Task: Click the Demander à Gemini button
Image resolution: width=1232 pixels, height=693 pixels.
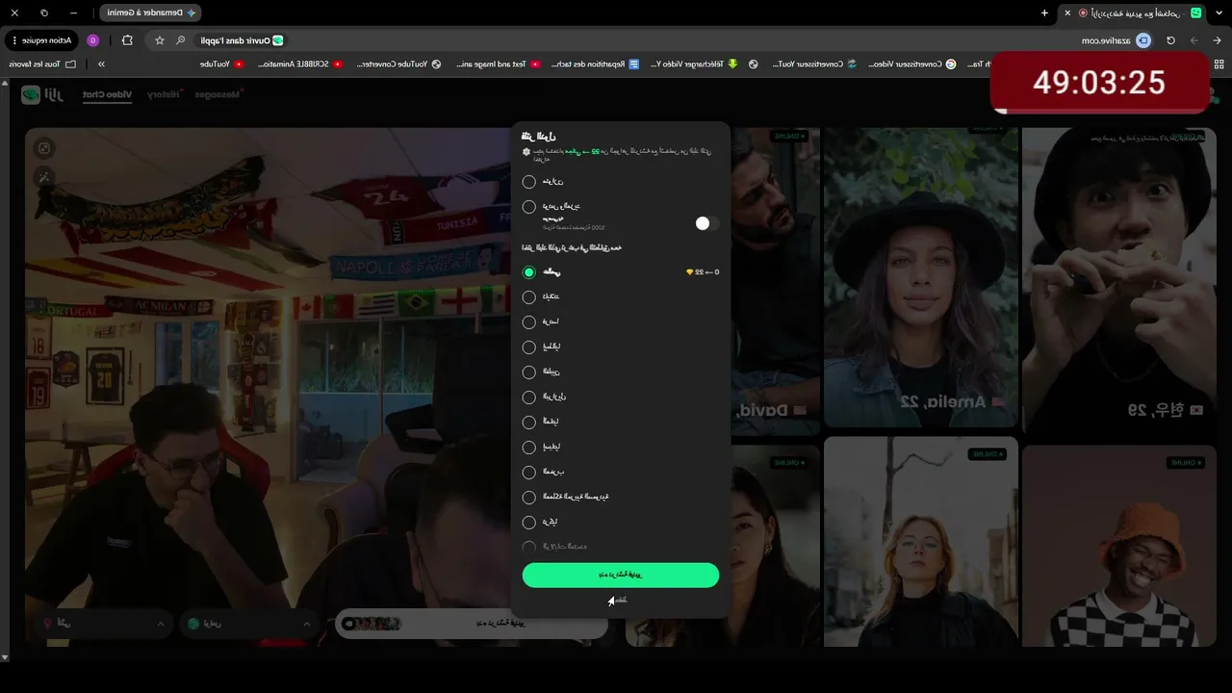Action: pos(150,13)
